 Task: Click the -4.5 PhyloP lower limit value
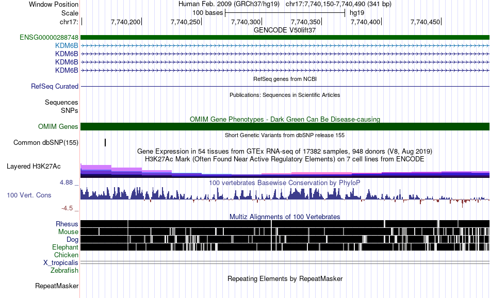click(67, 208)
